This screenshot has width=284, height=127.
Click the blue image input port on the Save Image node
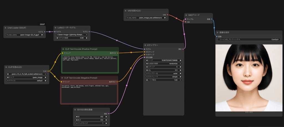217,36
